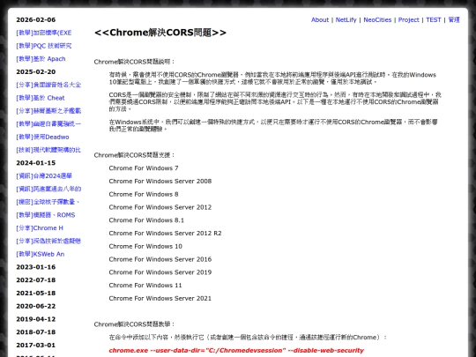Click 'Chrome For Windows Server 2021' entry
The width and height of the screenshot is (476, 357).
[160, 299]
